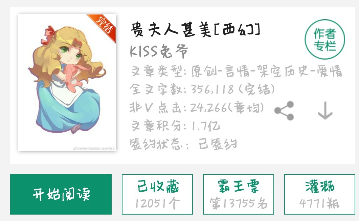Tap the book cover thumbnail
Screen dimensions: 359x221
67,82
